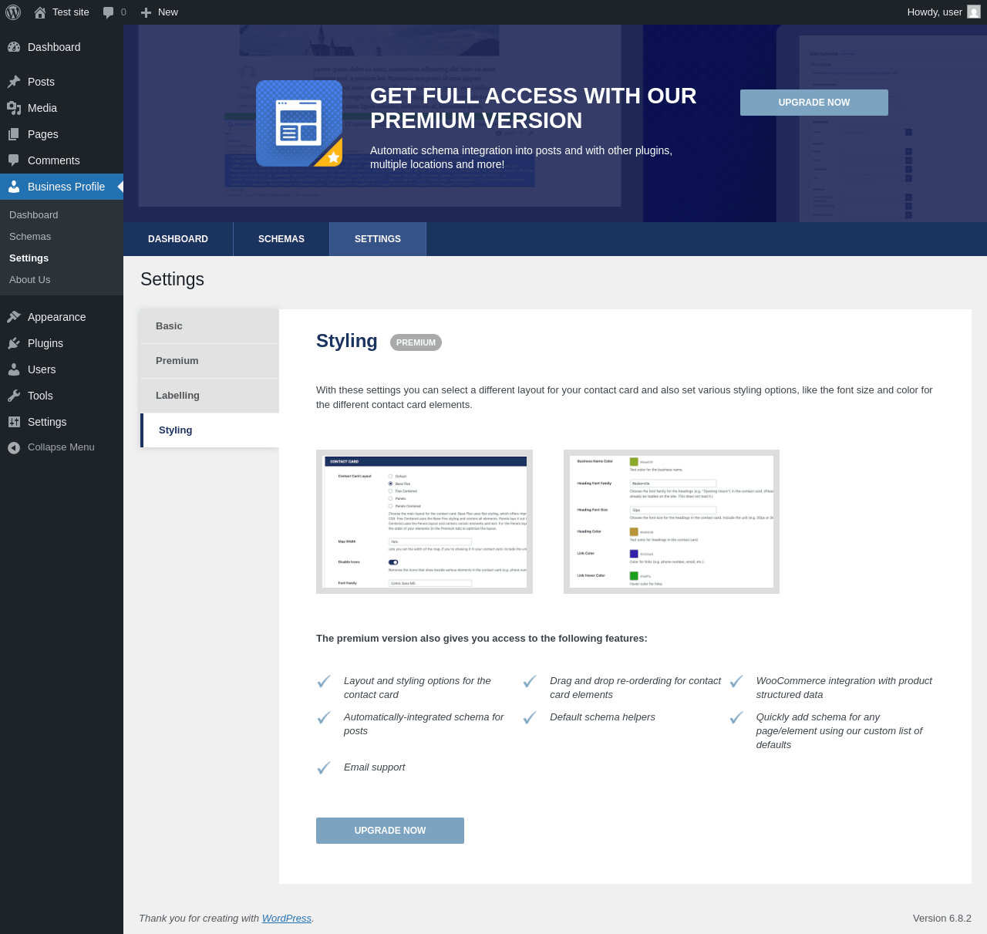The width and height of the screenshot is (987, 934).
Task: Select the Labelling settings section
Action: 210,396
